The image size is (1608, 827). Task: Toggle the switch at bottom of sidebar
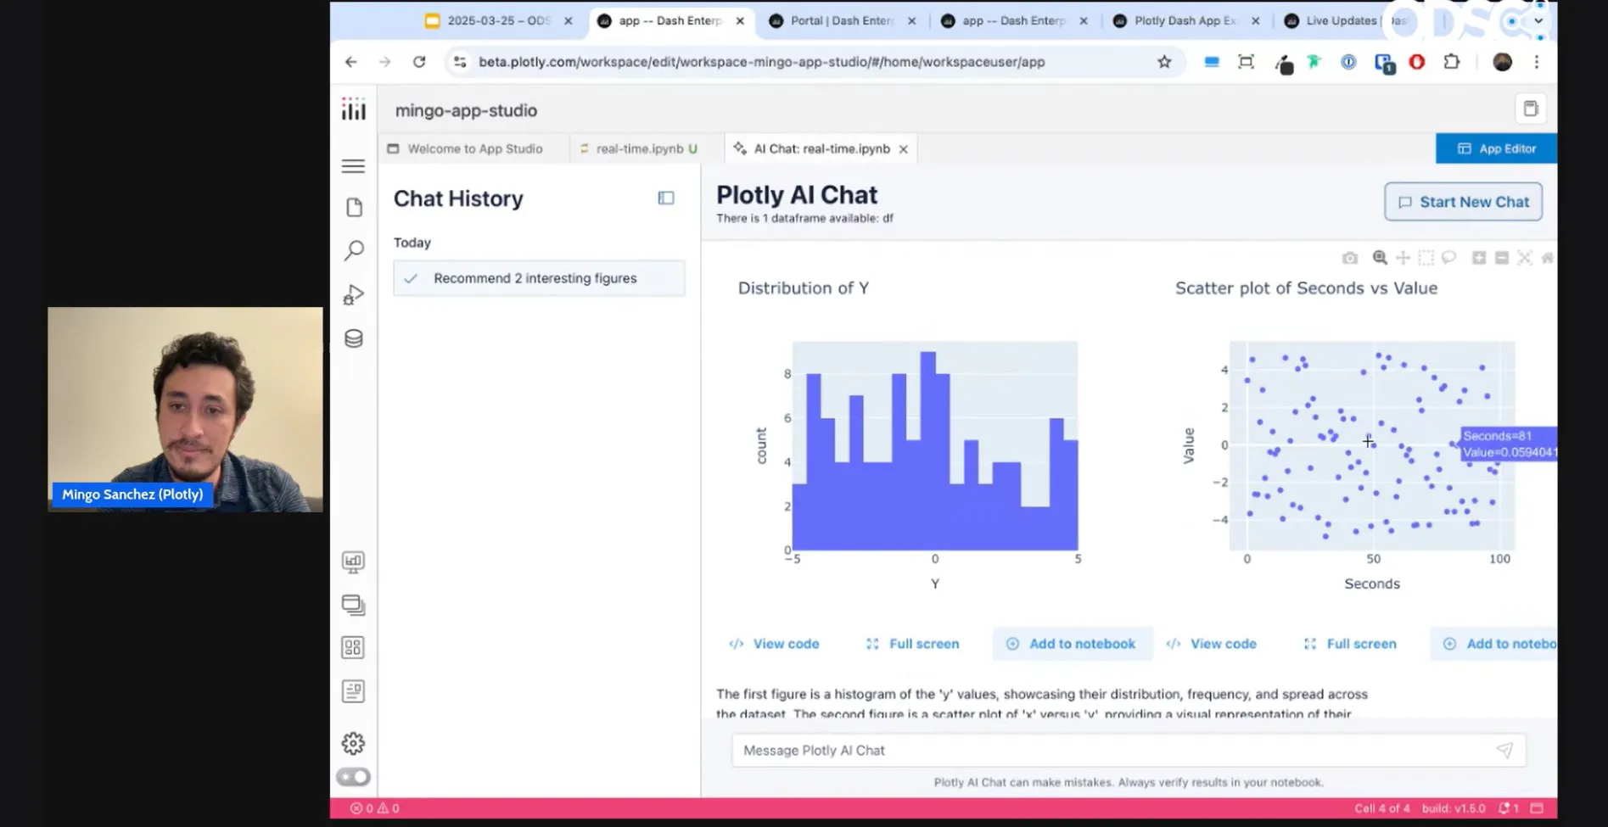pos(353,777)
